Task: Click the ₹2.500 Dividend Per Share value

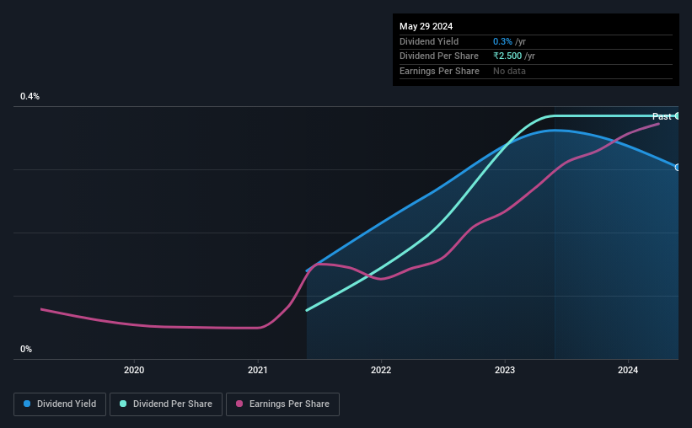Action: point(507,56)
